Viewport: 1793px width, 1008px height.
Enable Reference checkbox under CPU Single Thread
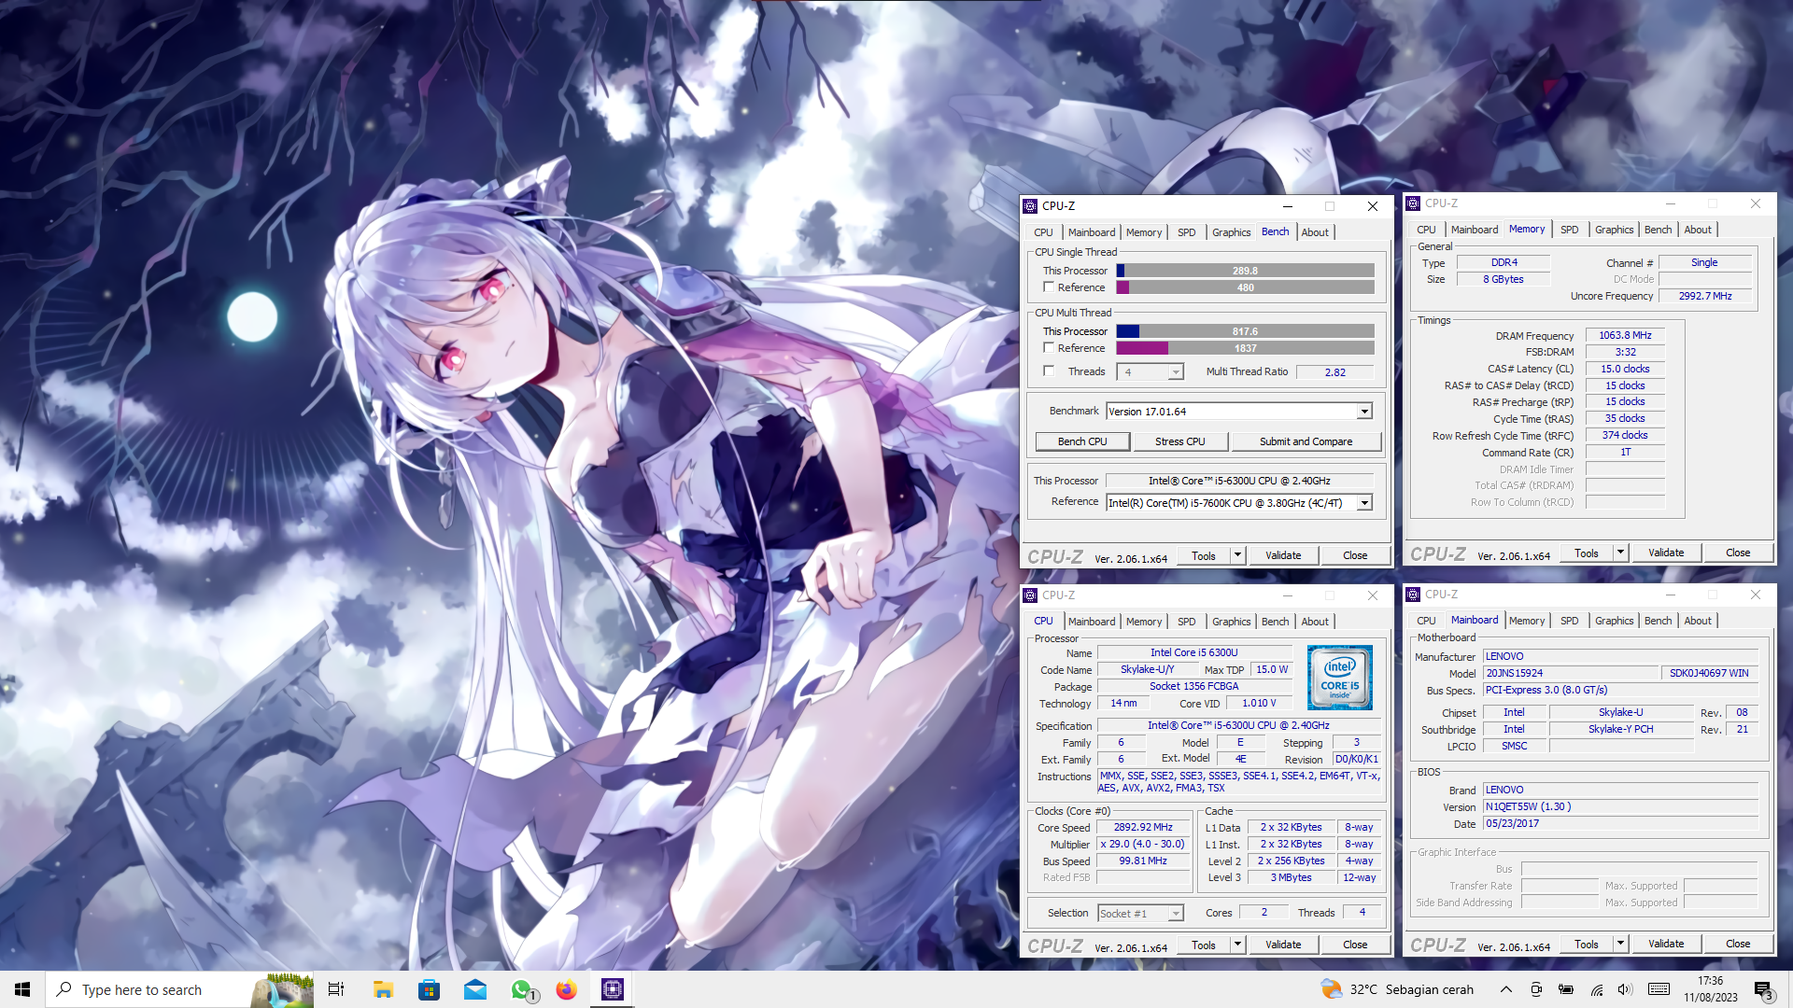click(1049, 287)
